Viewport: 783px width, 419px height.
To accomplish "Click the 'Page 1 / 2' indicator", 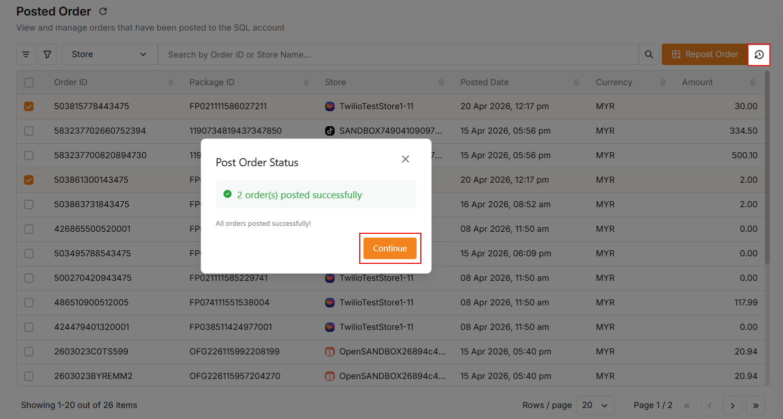I will point(653,405).
